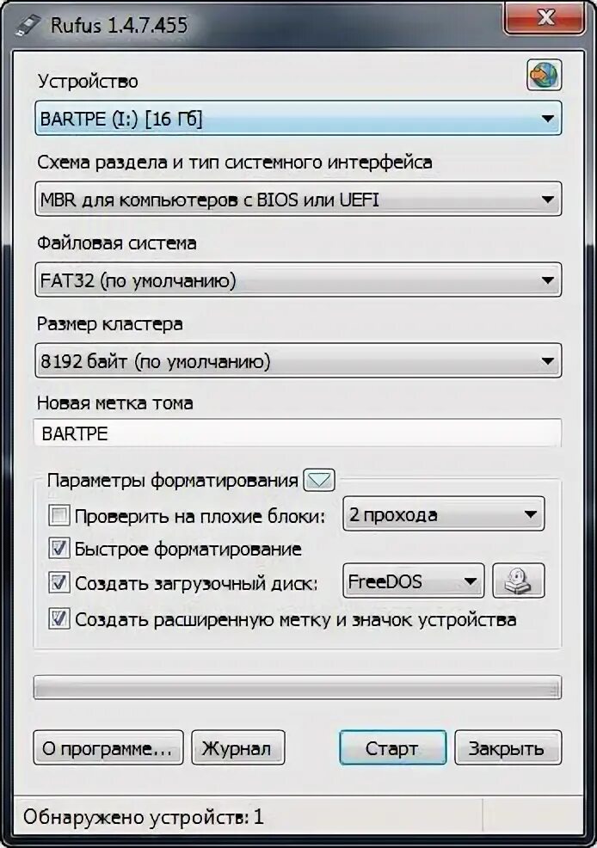Viewport: 597px width, 848px height.
Task: Open the FreeDOS boot type dropdown
Action: click(413, 581)
